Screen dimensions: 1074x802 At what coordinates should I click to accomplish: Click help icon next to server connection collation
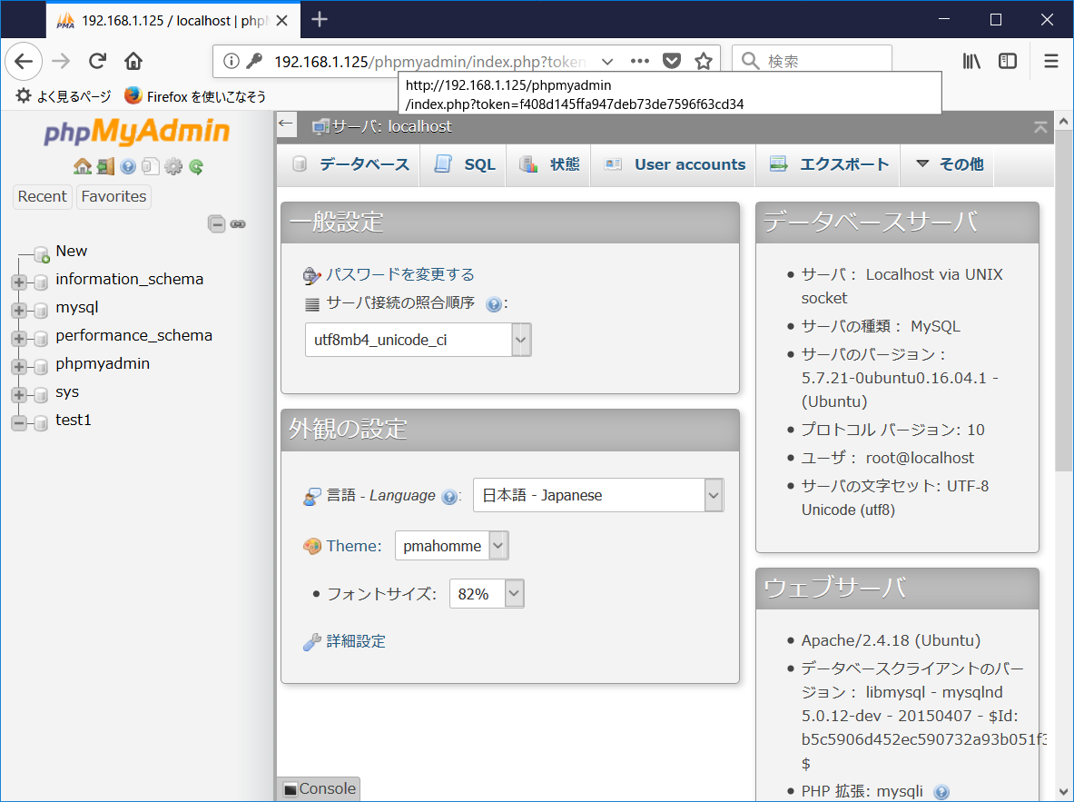[493, 304]
